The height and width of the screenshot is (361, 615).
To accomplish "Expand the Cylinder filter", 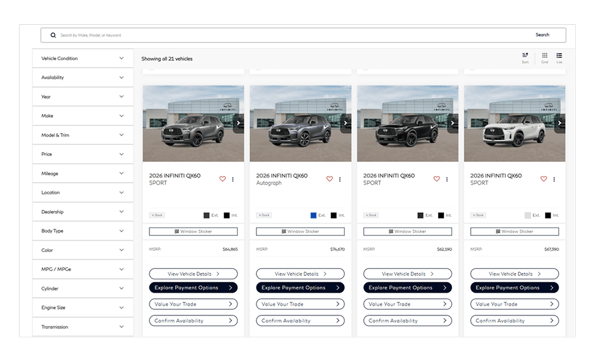I will tap(83, 288).
